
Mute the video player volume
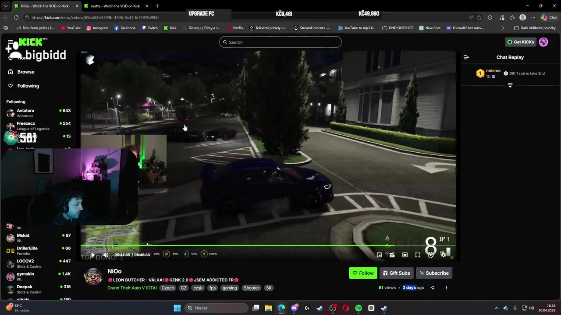click(106, 255)
